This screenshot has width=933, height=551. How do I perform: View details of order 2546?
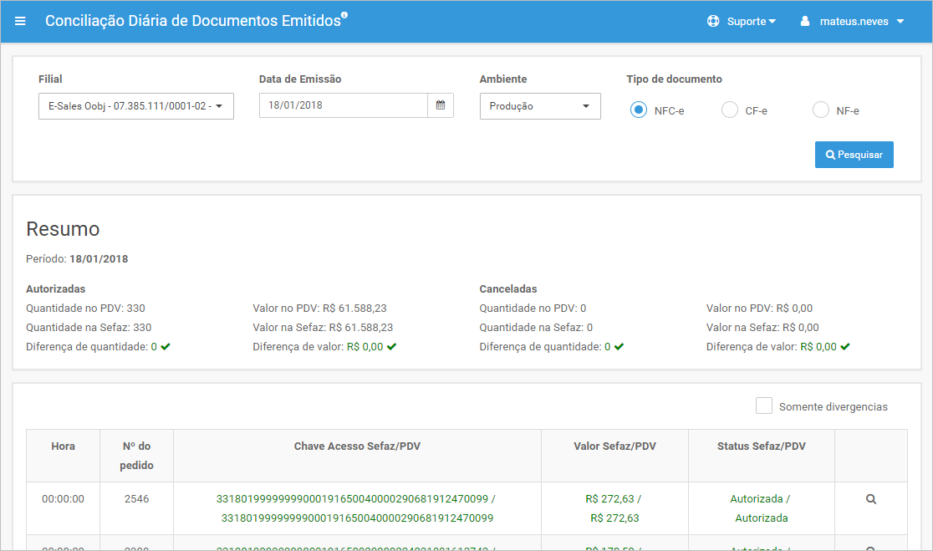pyautogui.click(x=871, y=499)
